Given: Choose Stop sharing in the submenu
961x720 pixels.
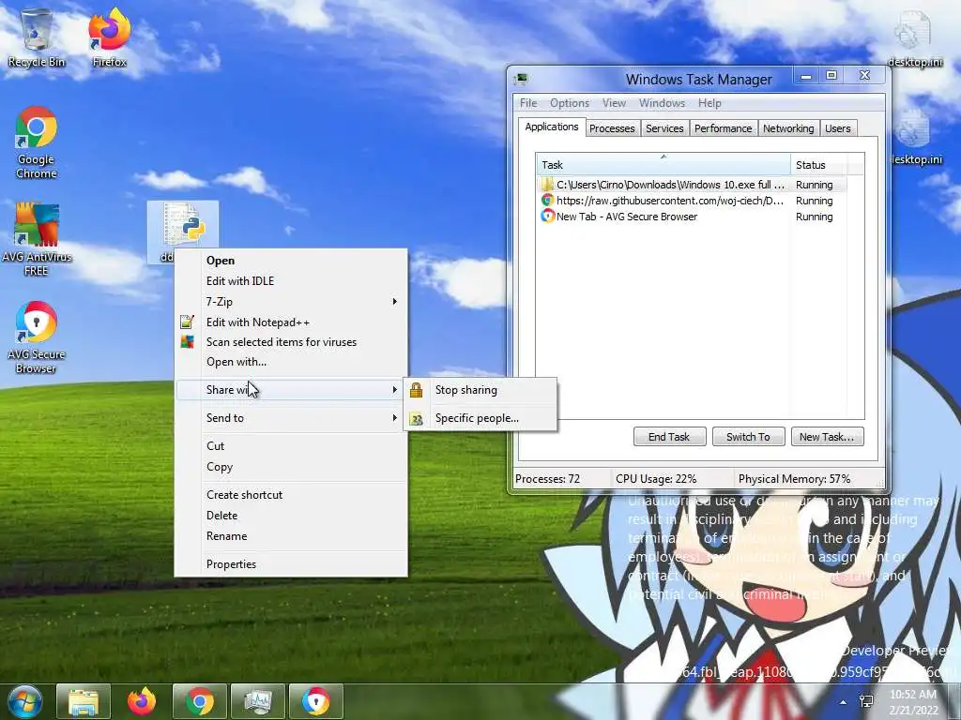Looking at the screenshot, I should click(x=480, y=390).
